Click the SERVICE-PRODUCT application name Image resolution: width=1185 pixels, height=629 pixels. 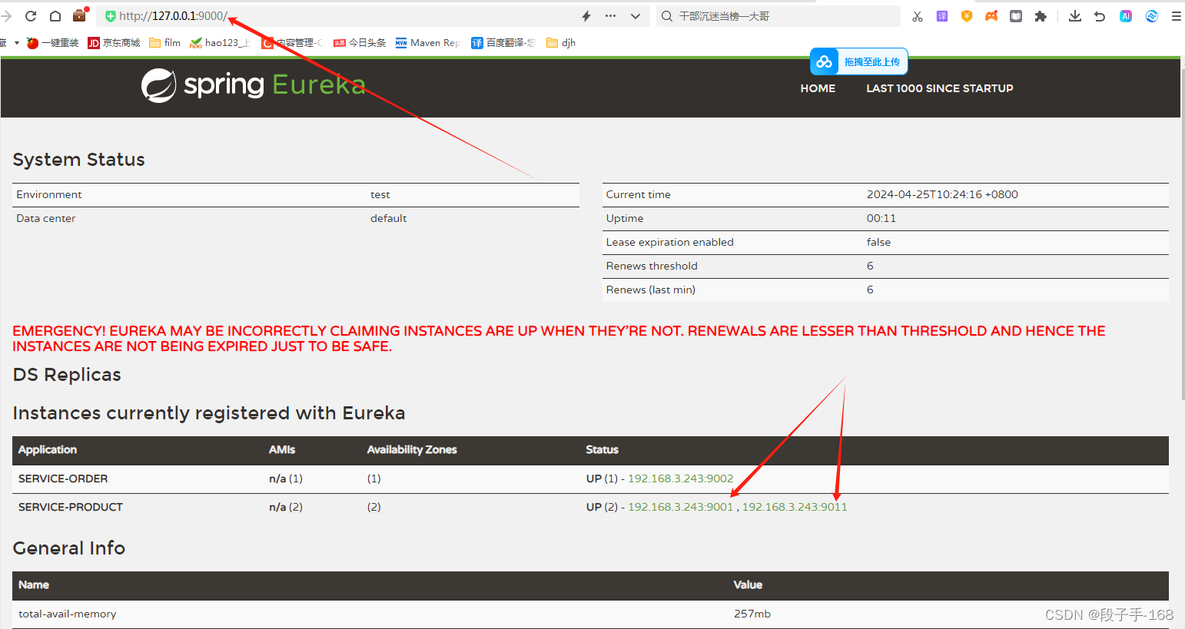[71, 507]
